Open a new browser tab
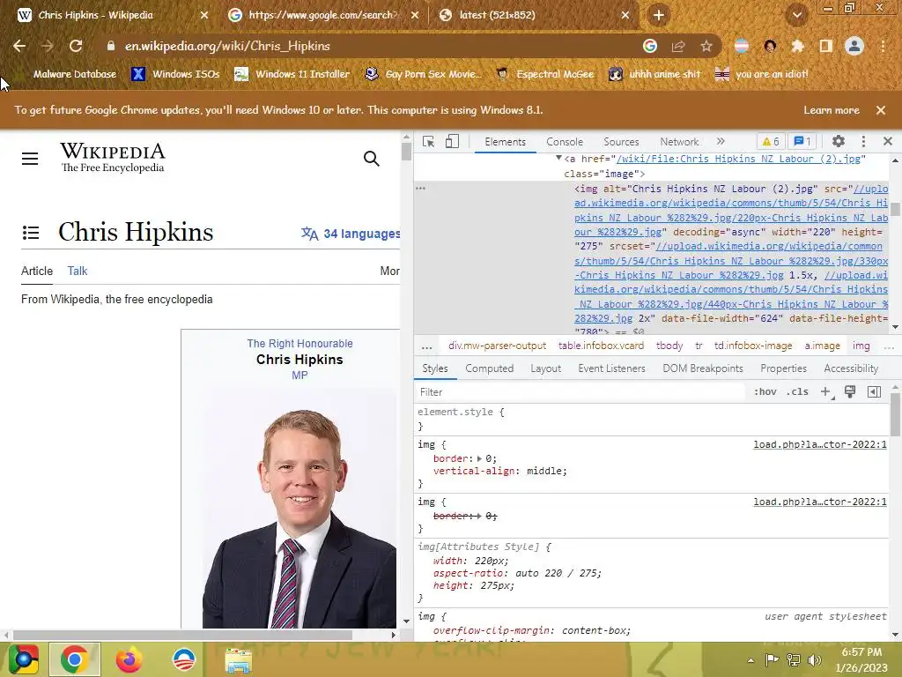Screen dimensions: 902x677 (x=659, y=16)
